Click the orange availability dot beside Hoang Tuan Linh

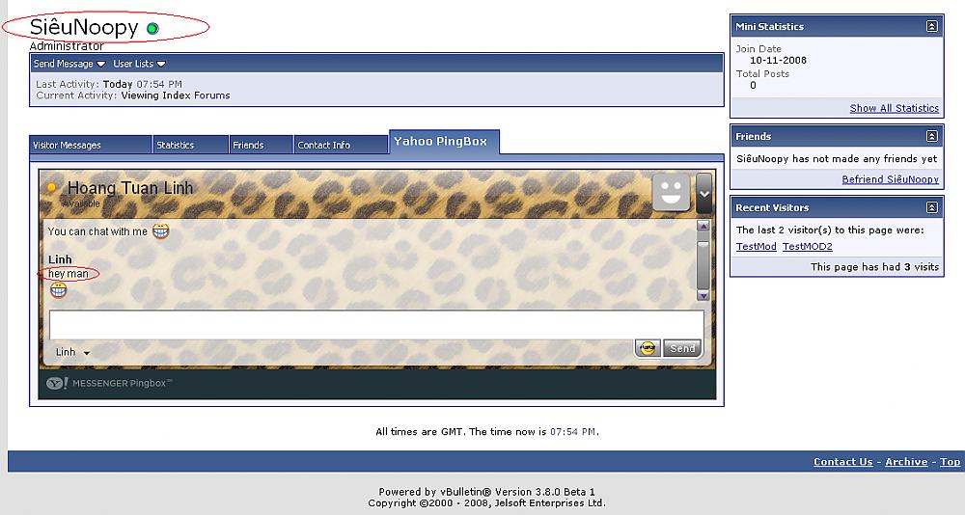pyautogui.click(x=52, y=188)
